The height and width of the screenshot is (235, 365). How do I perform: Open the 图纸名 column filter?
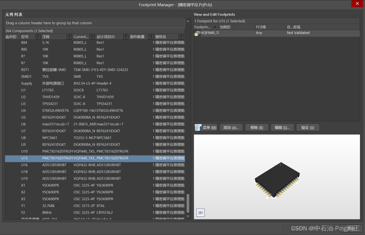click(x=181, y=37)
